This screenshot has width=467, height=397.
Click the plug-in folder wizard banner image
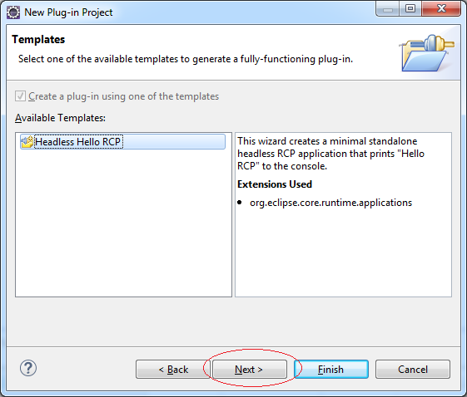click(x=427, y=53)
